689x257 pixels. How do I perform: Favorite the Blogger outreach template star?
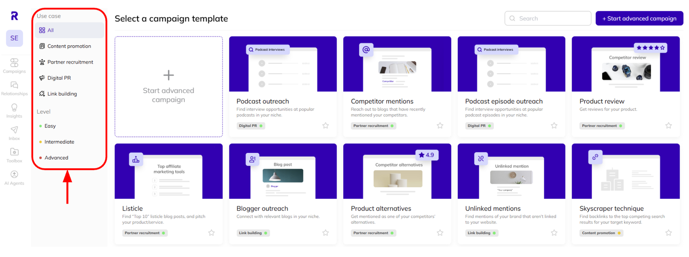click(326, 233)
